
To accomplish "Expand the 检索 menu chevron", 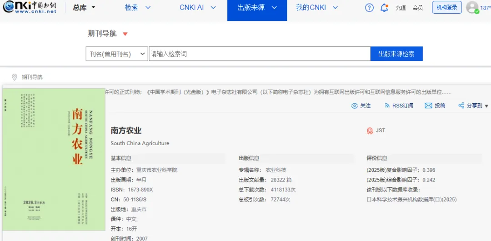I will [148, 8].
